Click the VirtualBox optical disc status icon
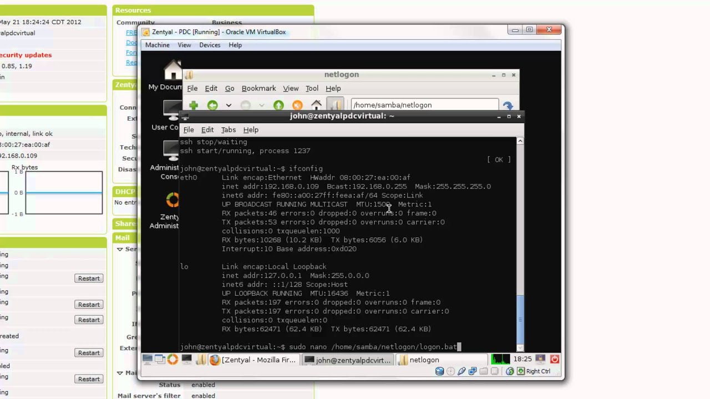Screen dimensions: 710x399 coord(450,371)
